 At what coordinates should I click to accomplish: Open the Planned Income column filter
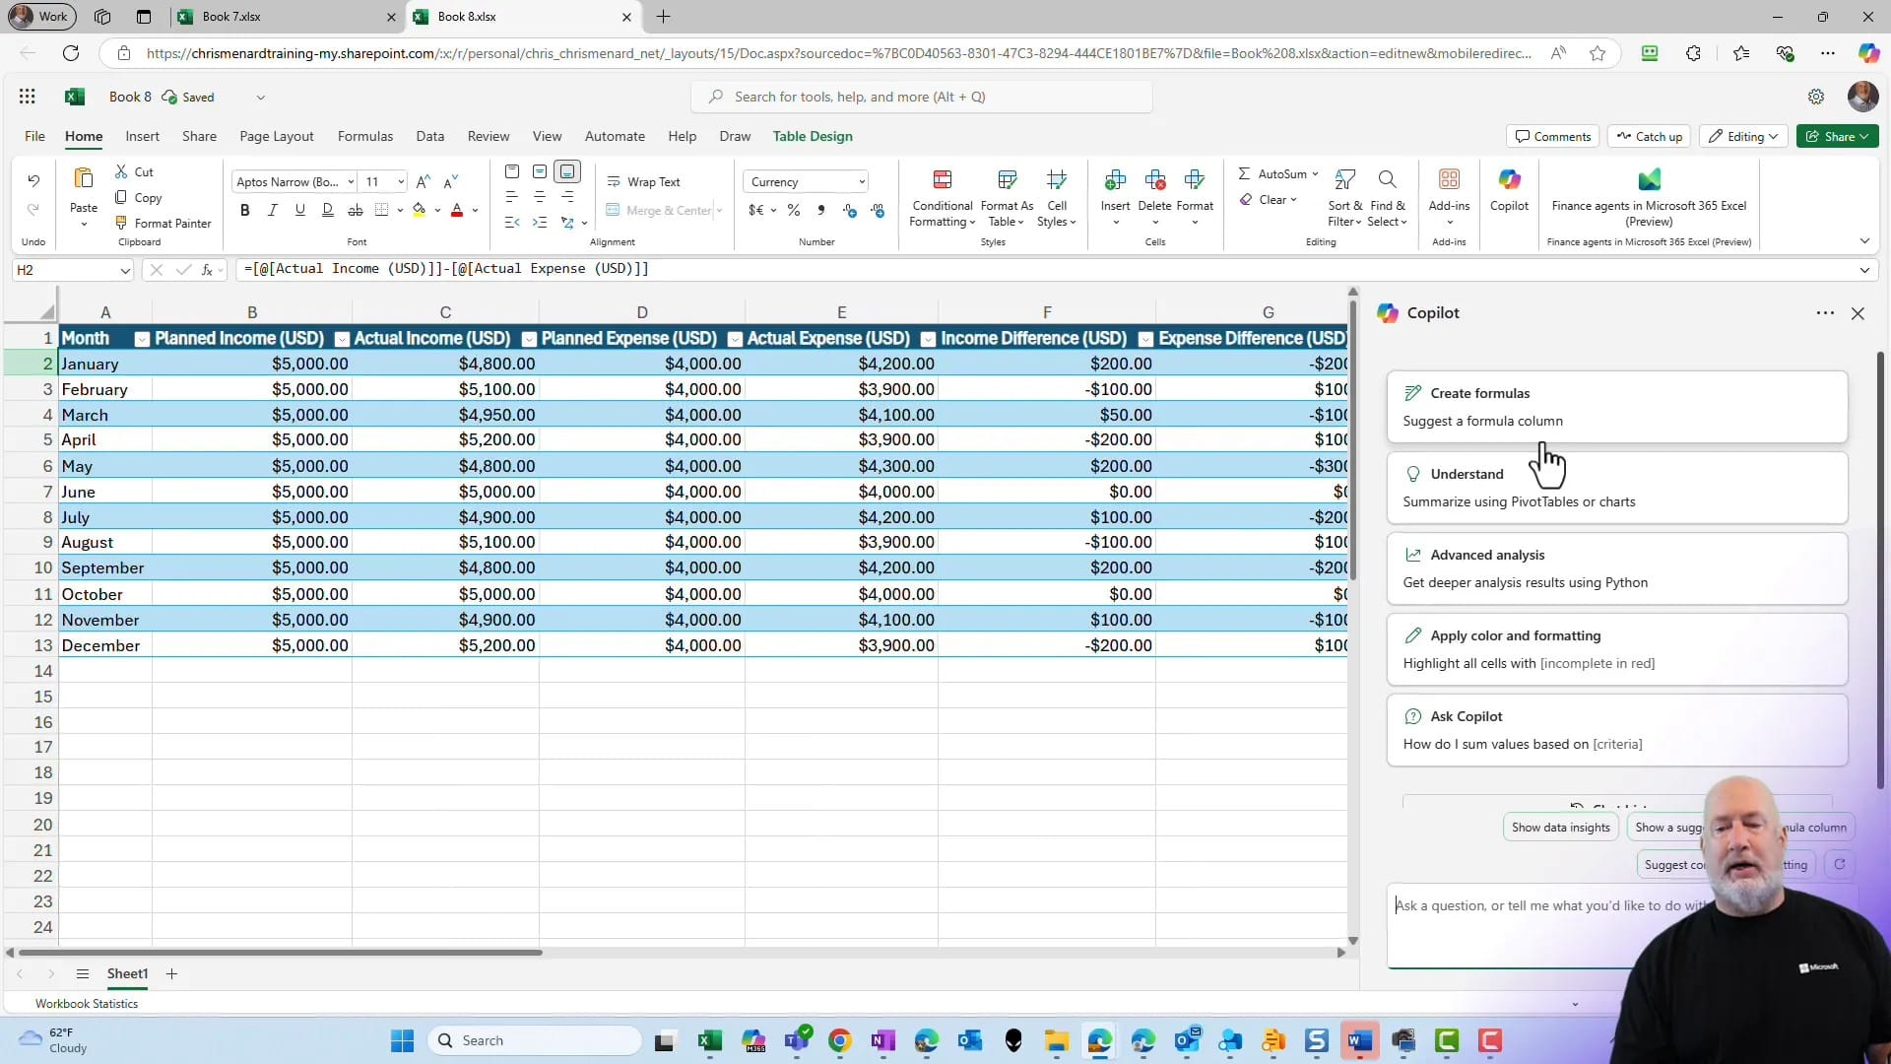pyautogui.click(x=341, y=338)
